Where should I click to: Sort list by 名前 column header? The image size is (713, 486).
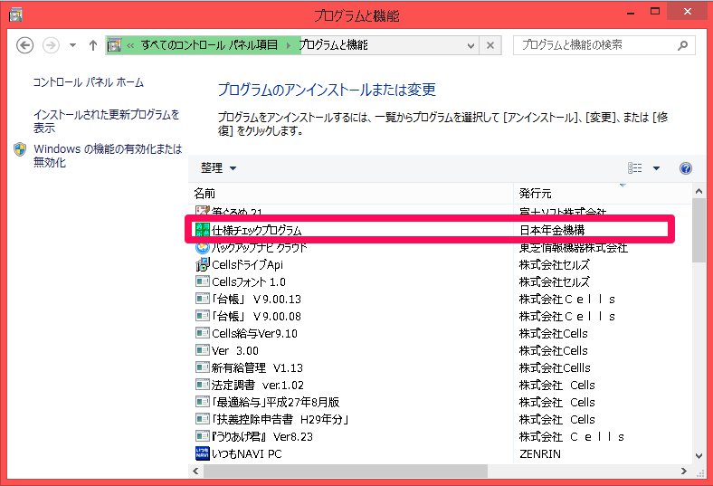(350, 193)
